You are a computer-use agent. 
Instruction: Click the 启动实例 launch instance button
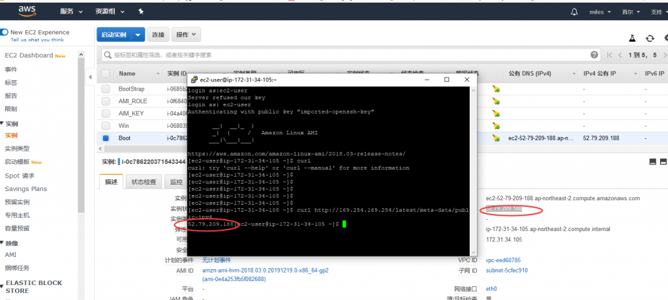pos(114,35)
